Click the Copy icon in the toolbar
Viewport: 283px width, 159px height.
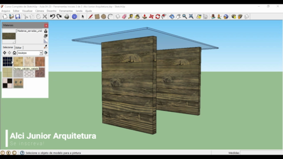pyautogui.click(x=32, y=17)
